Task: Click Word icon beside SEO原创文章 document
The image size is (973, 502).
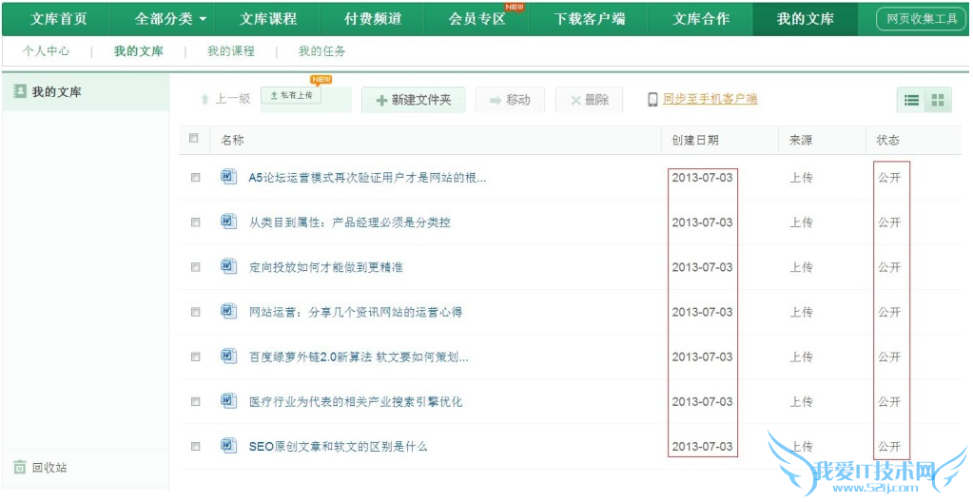Action: click(228, 445)
